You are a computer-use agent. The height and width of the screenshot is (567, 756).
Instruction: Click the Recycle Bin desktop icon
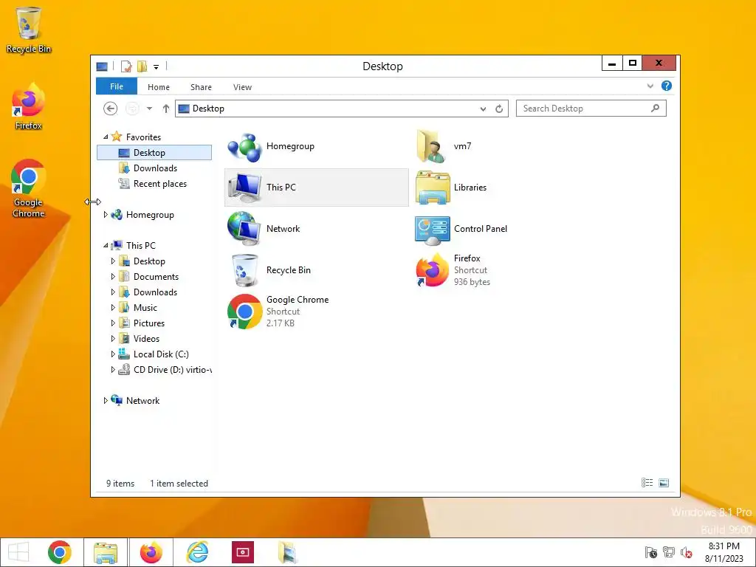pyautogui.click(x=29, y=30)
